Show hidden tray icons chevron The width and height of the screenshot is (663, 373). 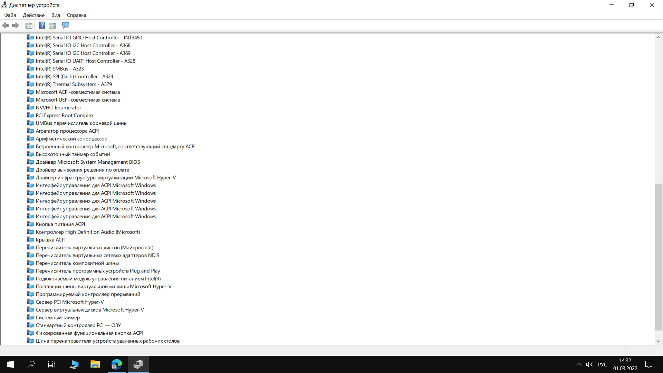point(579,364)
